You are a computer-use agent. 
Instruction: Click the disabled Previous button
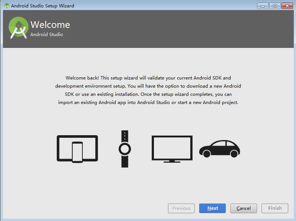[x=181, y=208]
